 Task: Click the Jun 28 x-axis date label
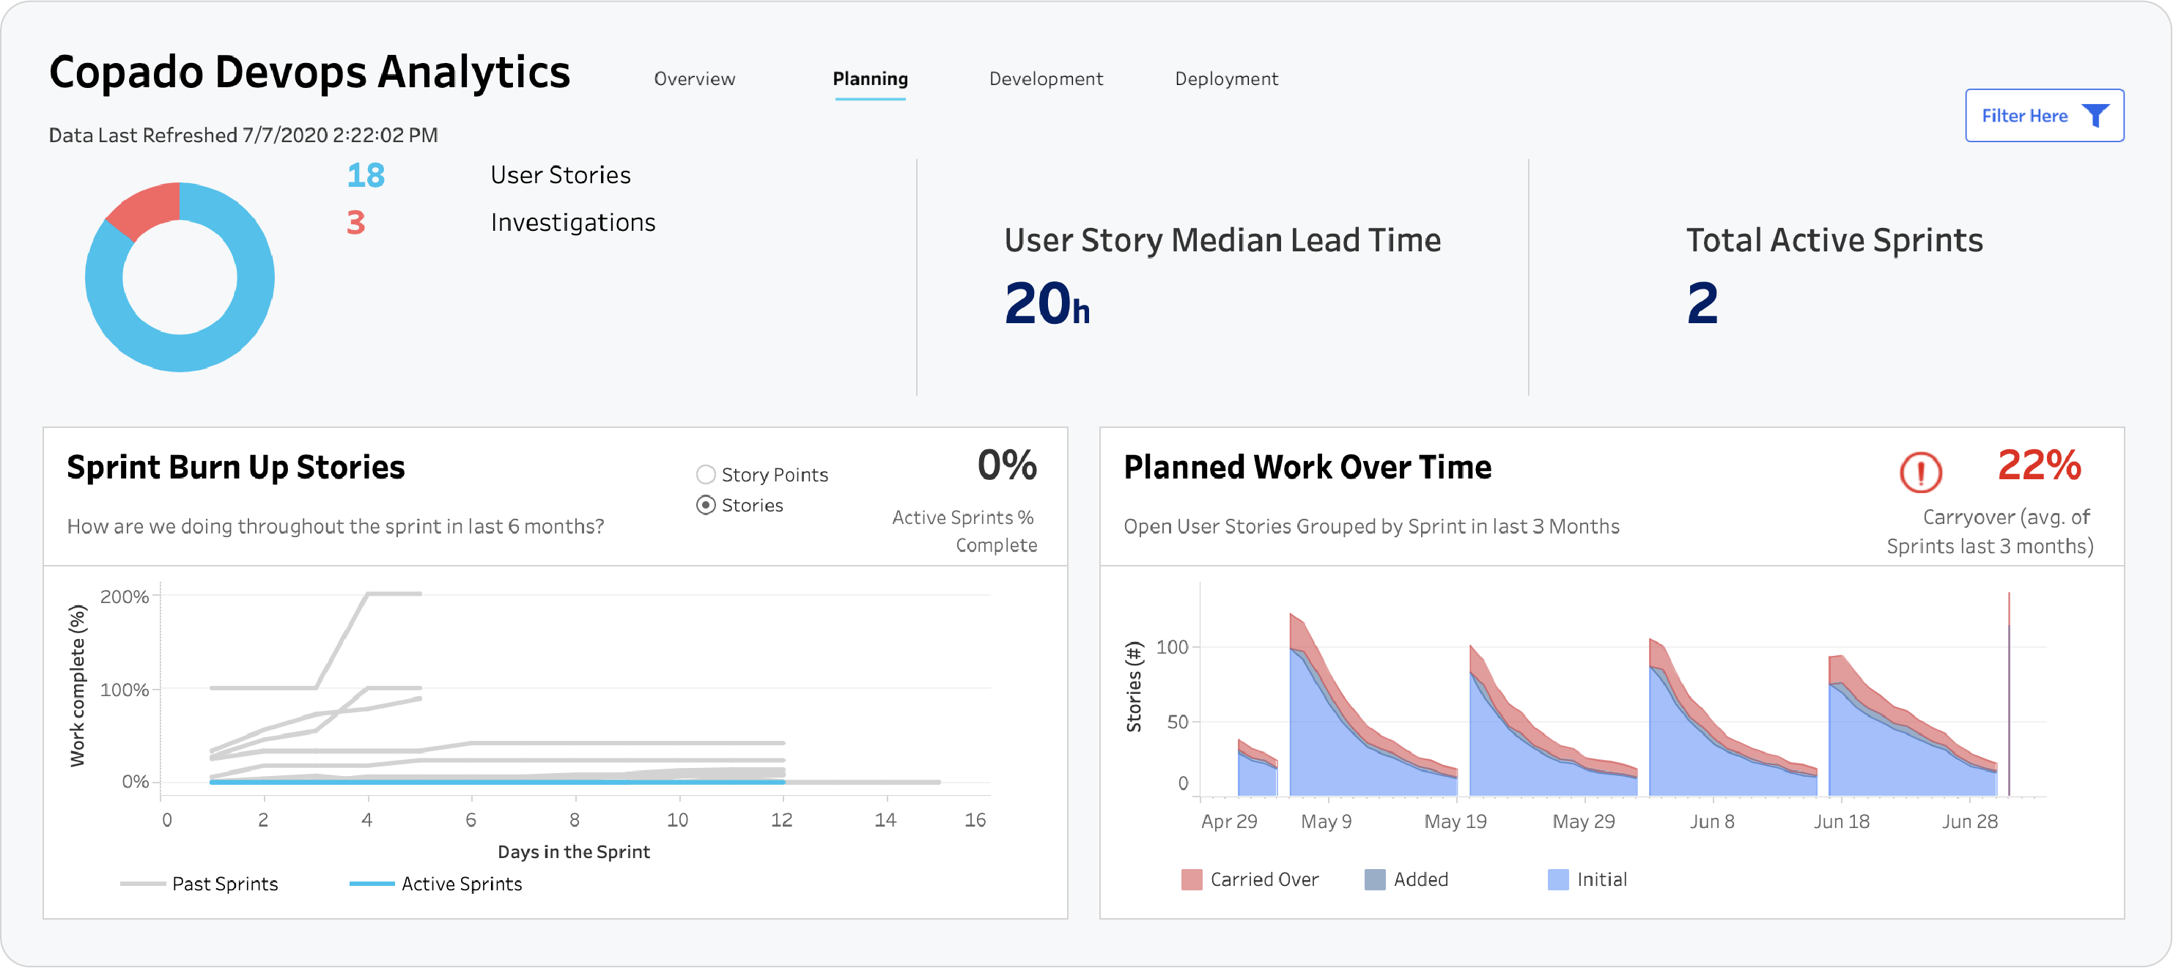pos(1970,822)
